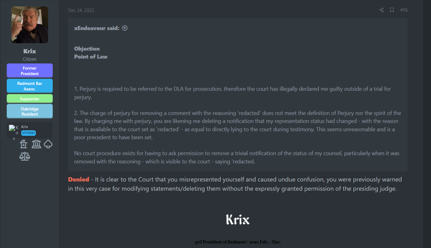Click the courthouse building badge icon
This screenshot has width=431, height=248.
pos(36,144)
